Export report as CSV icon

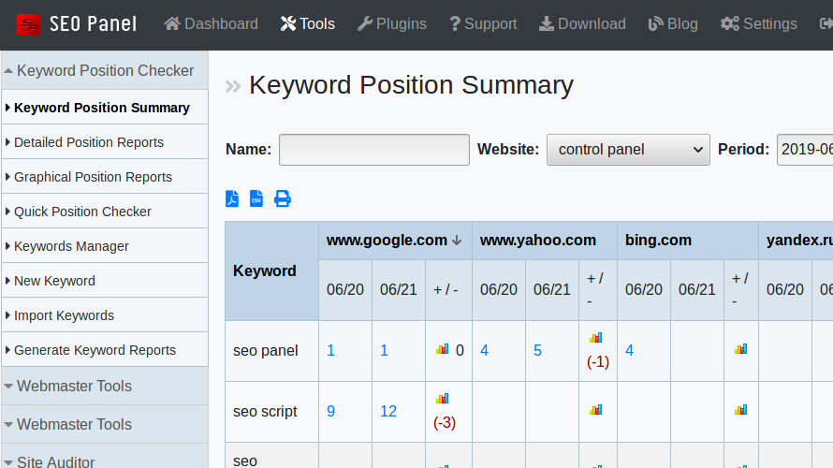(256, 198)
